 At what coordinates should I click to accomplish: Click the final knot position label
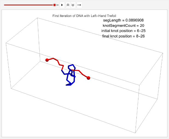pyautogui.click(x=123, y=36)
